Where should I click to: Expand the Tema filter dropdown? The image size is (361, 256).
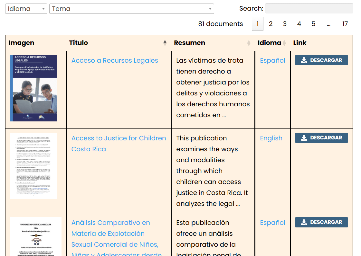pos(131,9)
